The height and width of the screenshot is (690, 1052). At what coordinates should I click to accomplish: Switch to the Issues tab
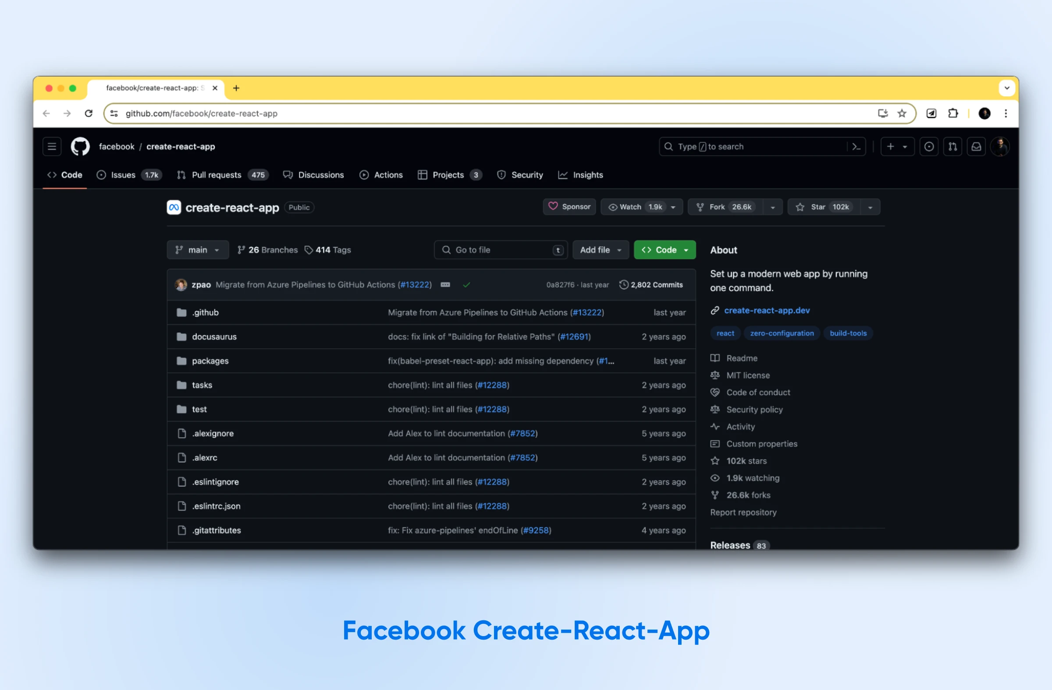pos(129,175)
